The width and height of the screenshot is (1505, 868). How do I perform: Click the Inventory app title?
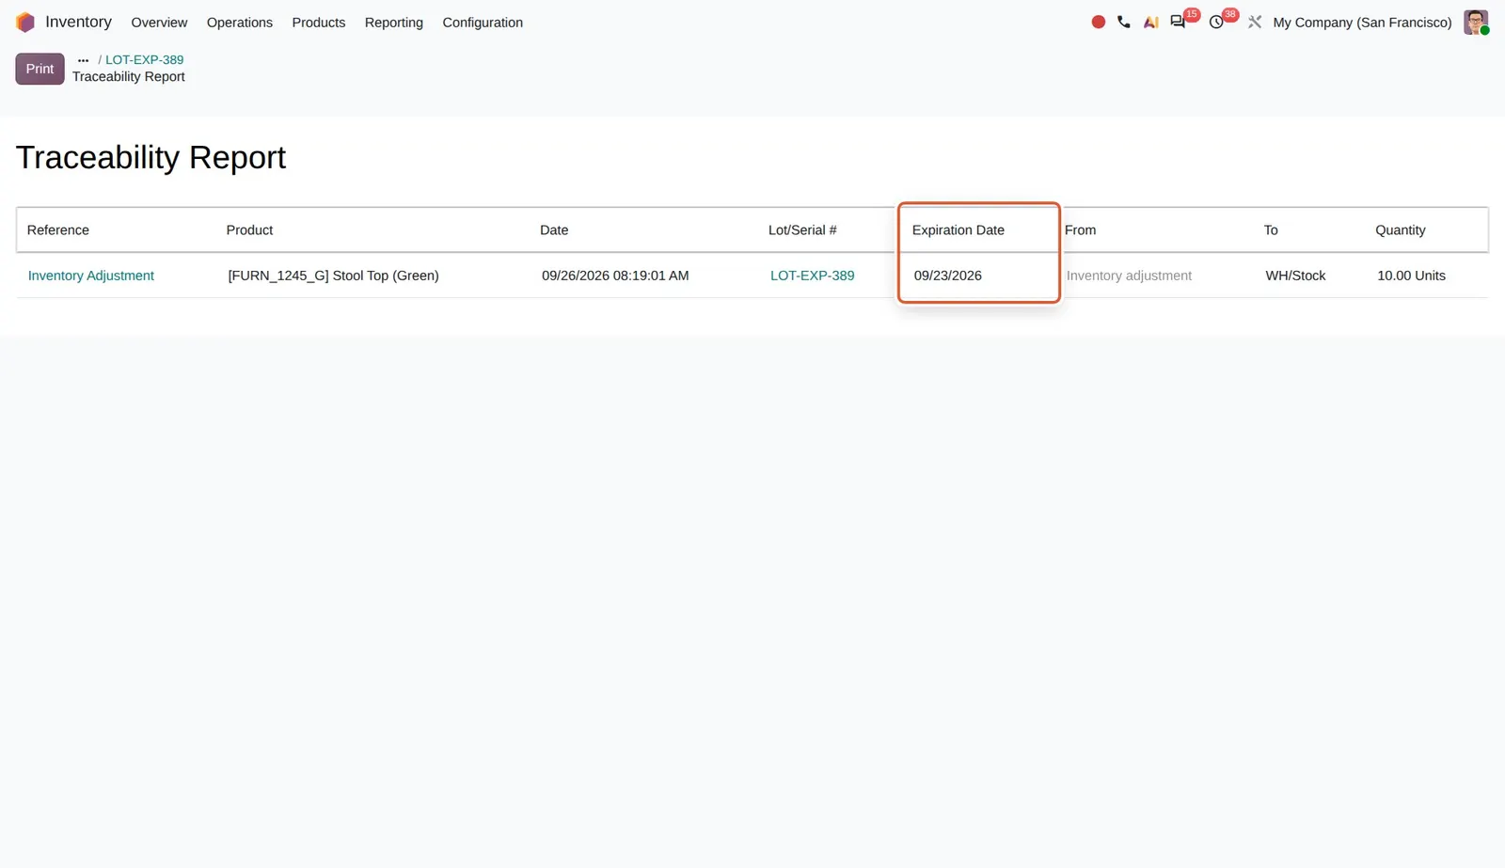(78, 22)
